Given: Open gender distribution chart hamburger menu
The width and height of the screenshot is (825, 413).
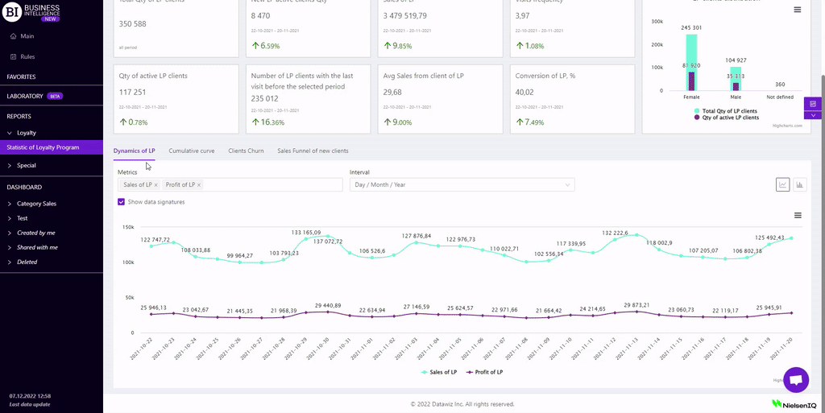Looking at the screenshot, I should pyautogui.click(x=798, y=10).
